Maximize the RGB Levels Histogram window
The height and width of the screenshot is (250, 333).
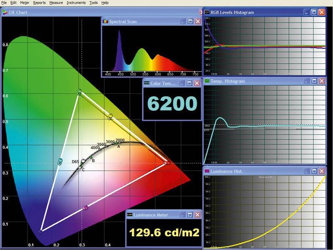click(314, 12)
